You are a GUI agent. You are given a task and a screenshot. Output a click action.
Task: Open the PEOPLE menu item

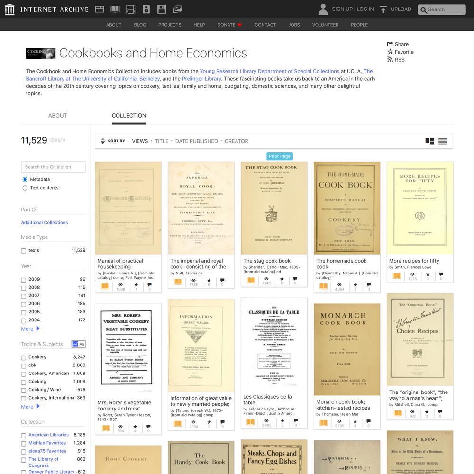[359, 25]
